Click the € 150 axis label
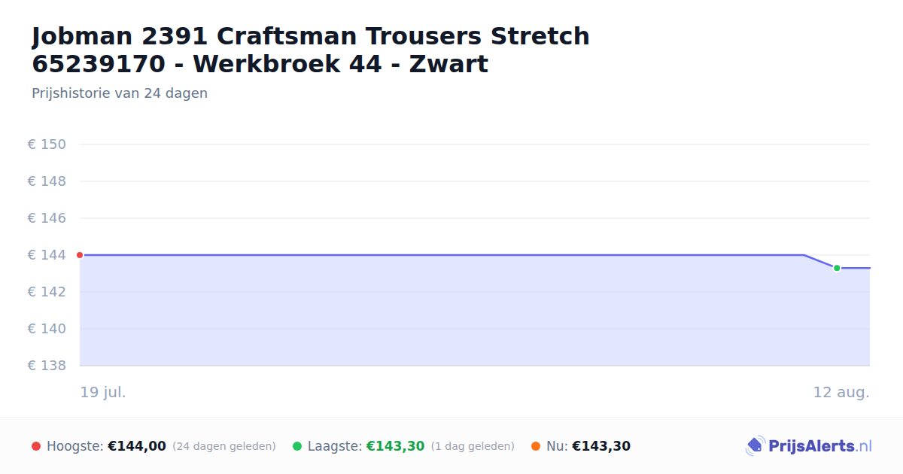Viewport: 903px width, 474px height. tap(47, 144)
